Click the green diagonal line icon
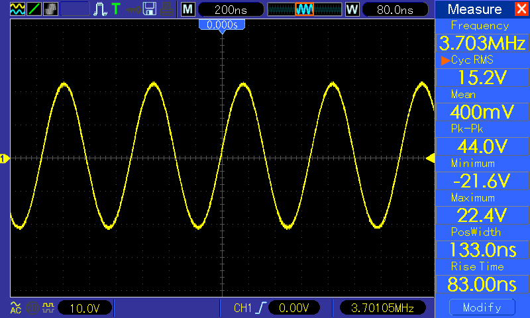The image size is (530, 318). tap(34, 9)
